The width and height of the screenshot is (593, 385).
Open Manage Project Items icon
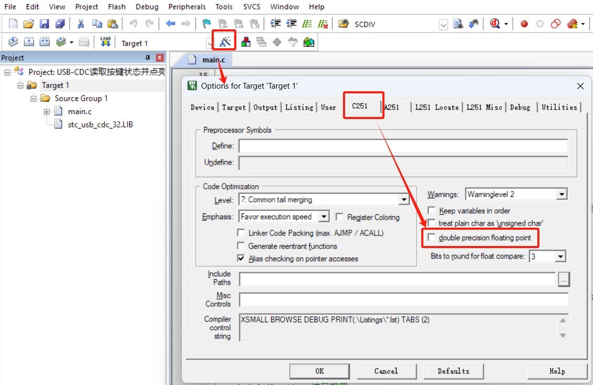245,42
